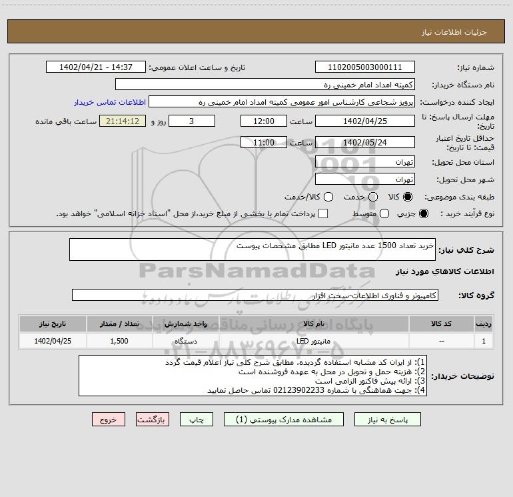Click the نام کالا column header
The width and height of the screenshot is (513, 497).
314,324
